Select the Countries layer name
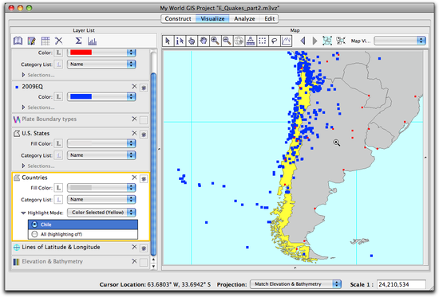This screenshot has height=297, width=439. click(x=34, y=178)
